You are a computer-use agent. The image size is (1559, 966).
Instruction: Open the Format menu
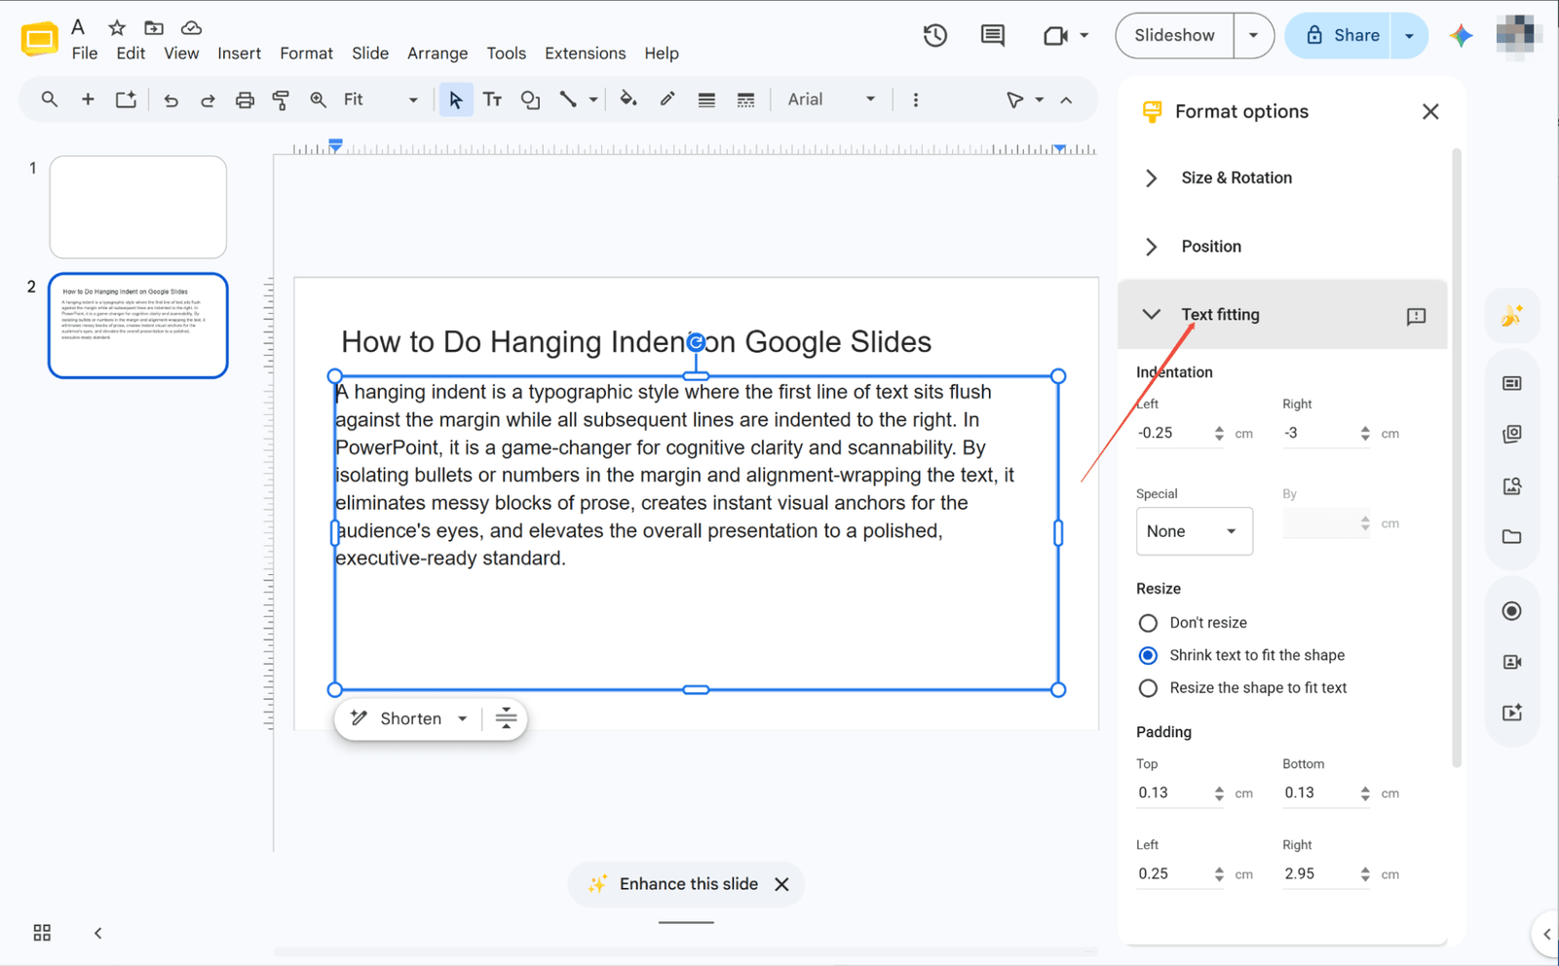(x=306, y=54)
